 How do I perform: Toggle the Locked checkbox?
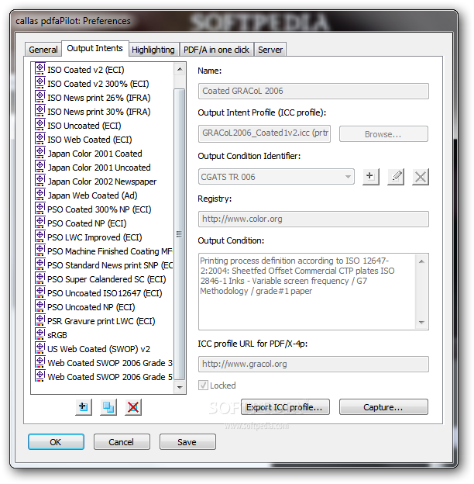point(203,385)
